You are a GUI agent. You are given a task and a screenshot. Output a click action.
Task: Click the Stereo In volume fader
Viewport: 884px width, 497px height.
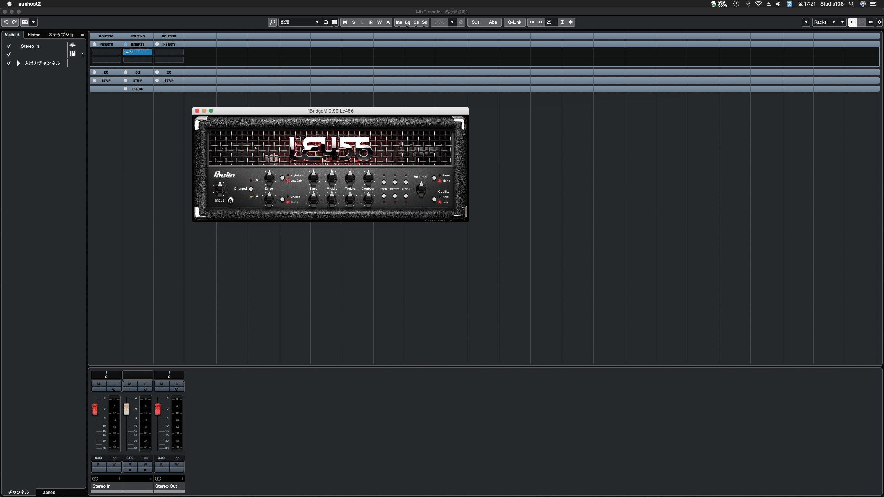click(95, 409)
